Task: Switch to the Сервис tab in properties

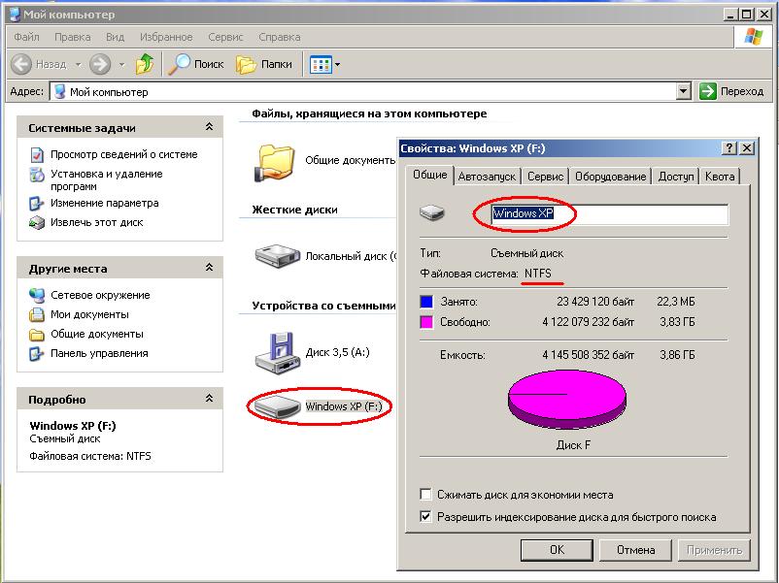Action: [x=545, y=177]
